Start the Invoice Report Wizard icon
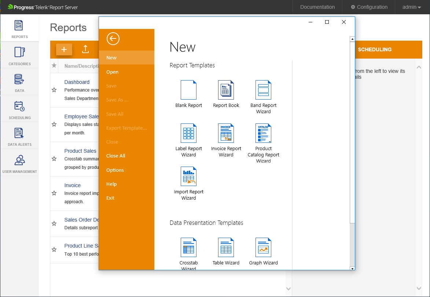Screen dimensions: 430x297 click(x=226, y=133)
